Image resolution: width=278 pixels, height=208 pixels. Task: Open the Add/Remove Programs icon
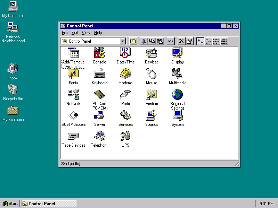73,53
